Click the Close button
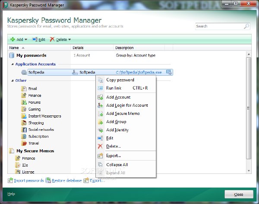 click(239, 195)
